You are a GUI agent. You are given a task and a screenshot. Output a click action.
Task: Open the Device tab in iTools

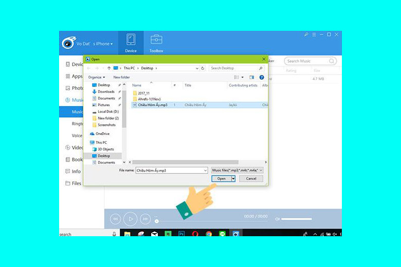click(x=131, y=43)
